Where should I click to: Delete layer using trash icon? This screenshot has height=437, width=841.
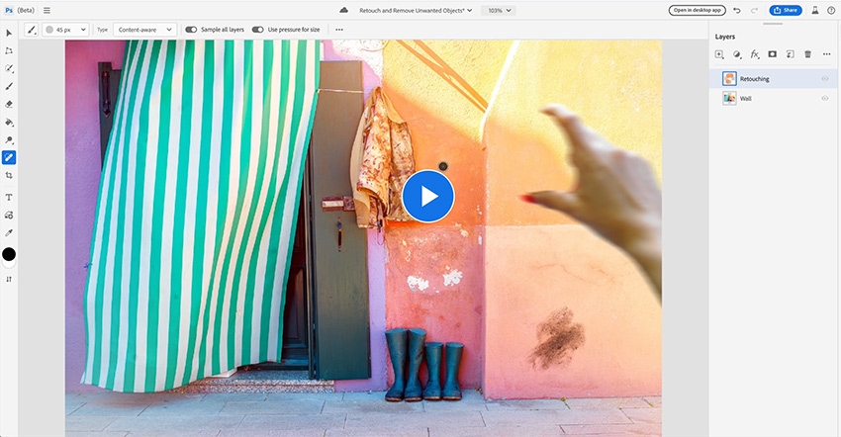[807, 54]
